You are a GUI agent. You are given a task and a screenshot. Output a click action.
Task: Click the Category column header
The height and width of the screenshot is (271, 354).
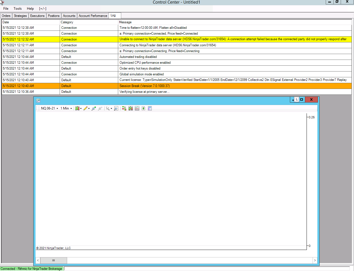89,22
